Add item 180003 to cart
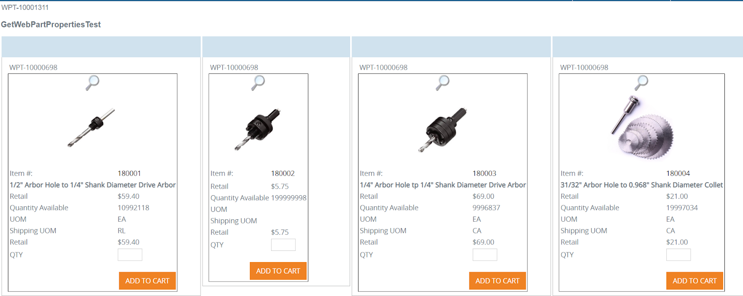The width and height of the screenshot is (743, 296). (x=497, y=281)
